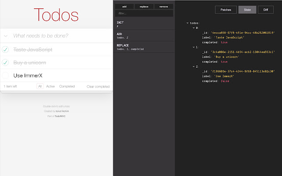Click the _id value starting '3c4a086e'

(x=243, y=52)
